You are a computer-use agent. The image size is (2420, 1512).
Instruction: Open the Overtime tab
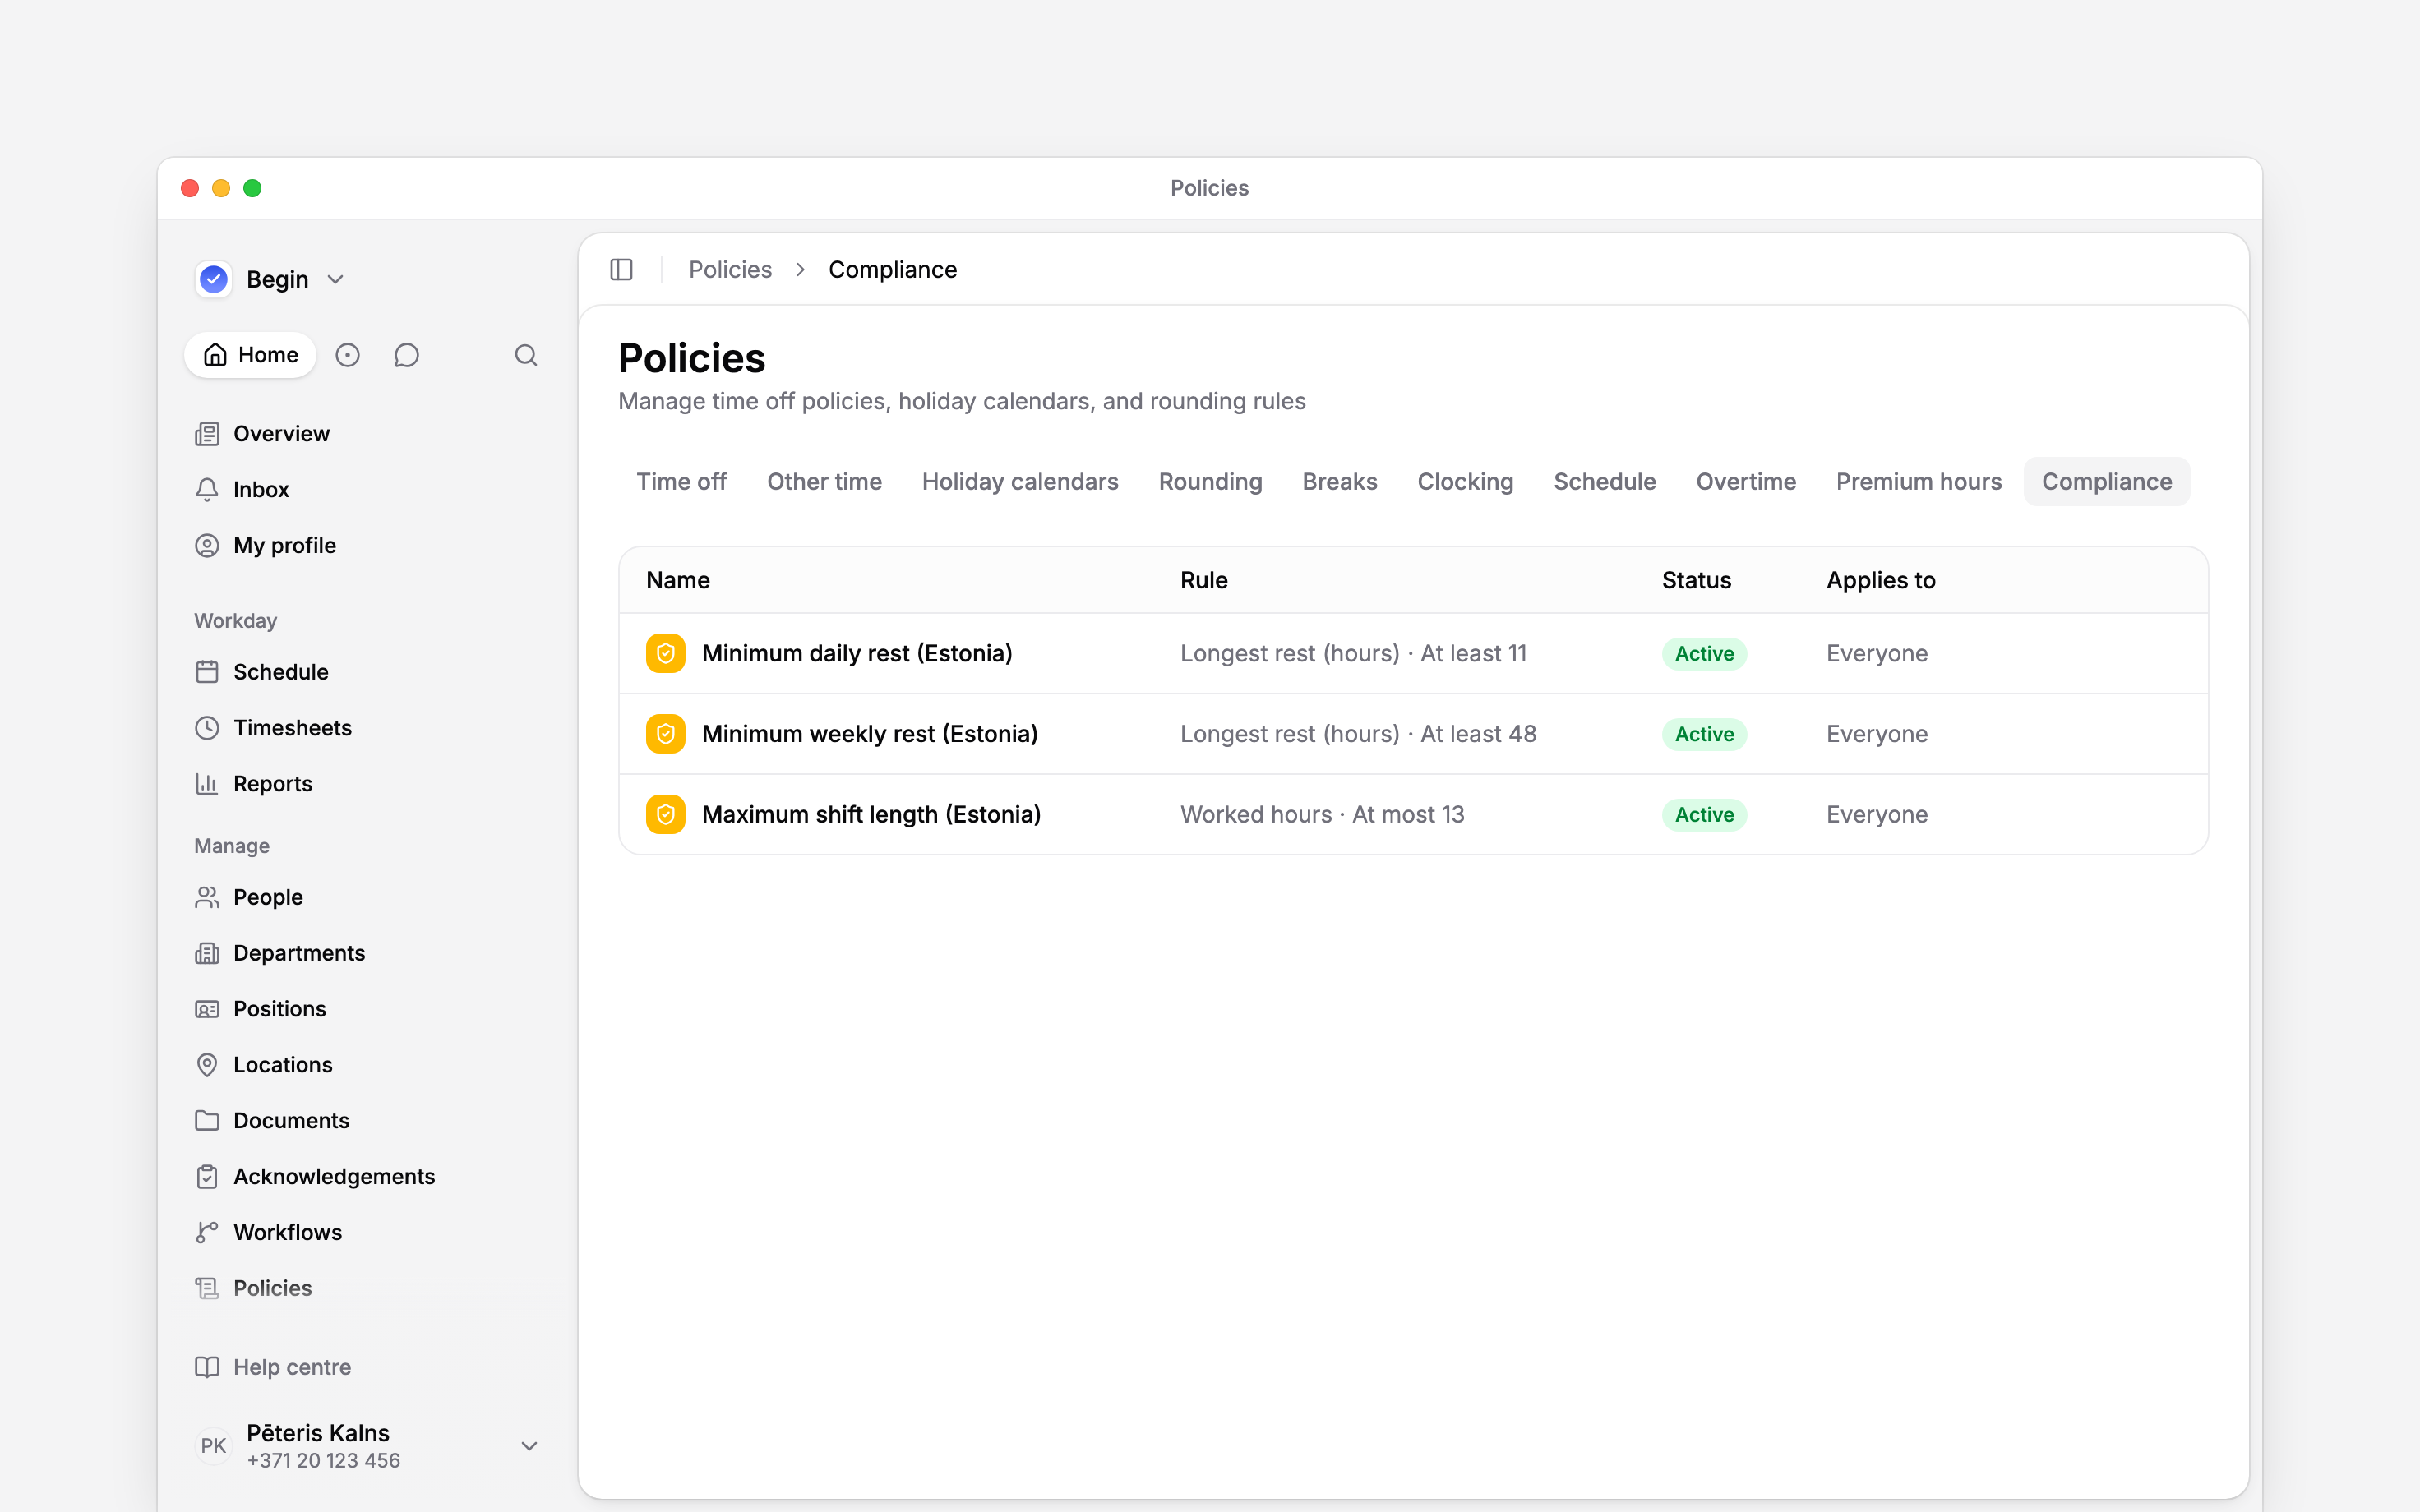(1746, 482)
